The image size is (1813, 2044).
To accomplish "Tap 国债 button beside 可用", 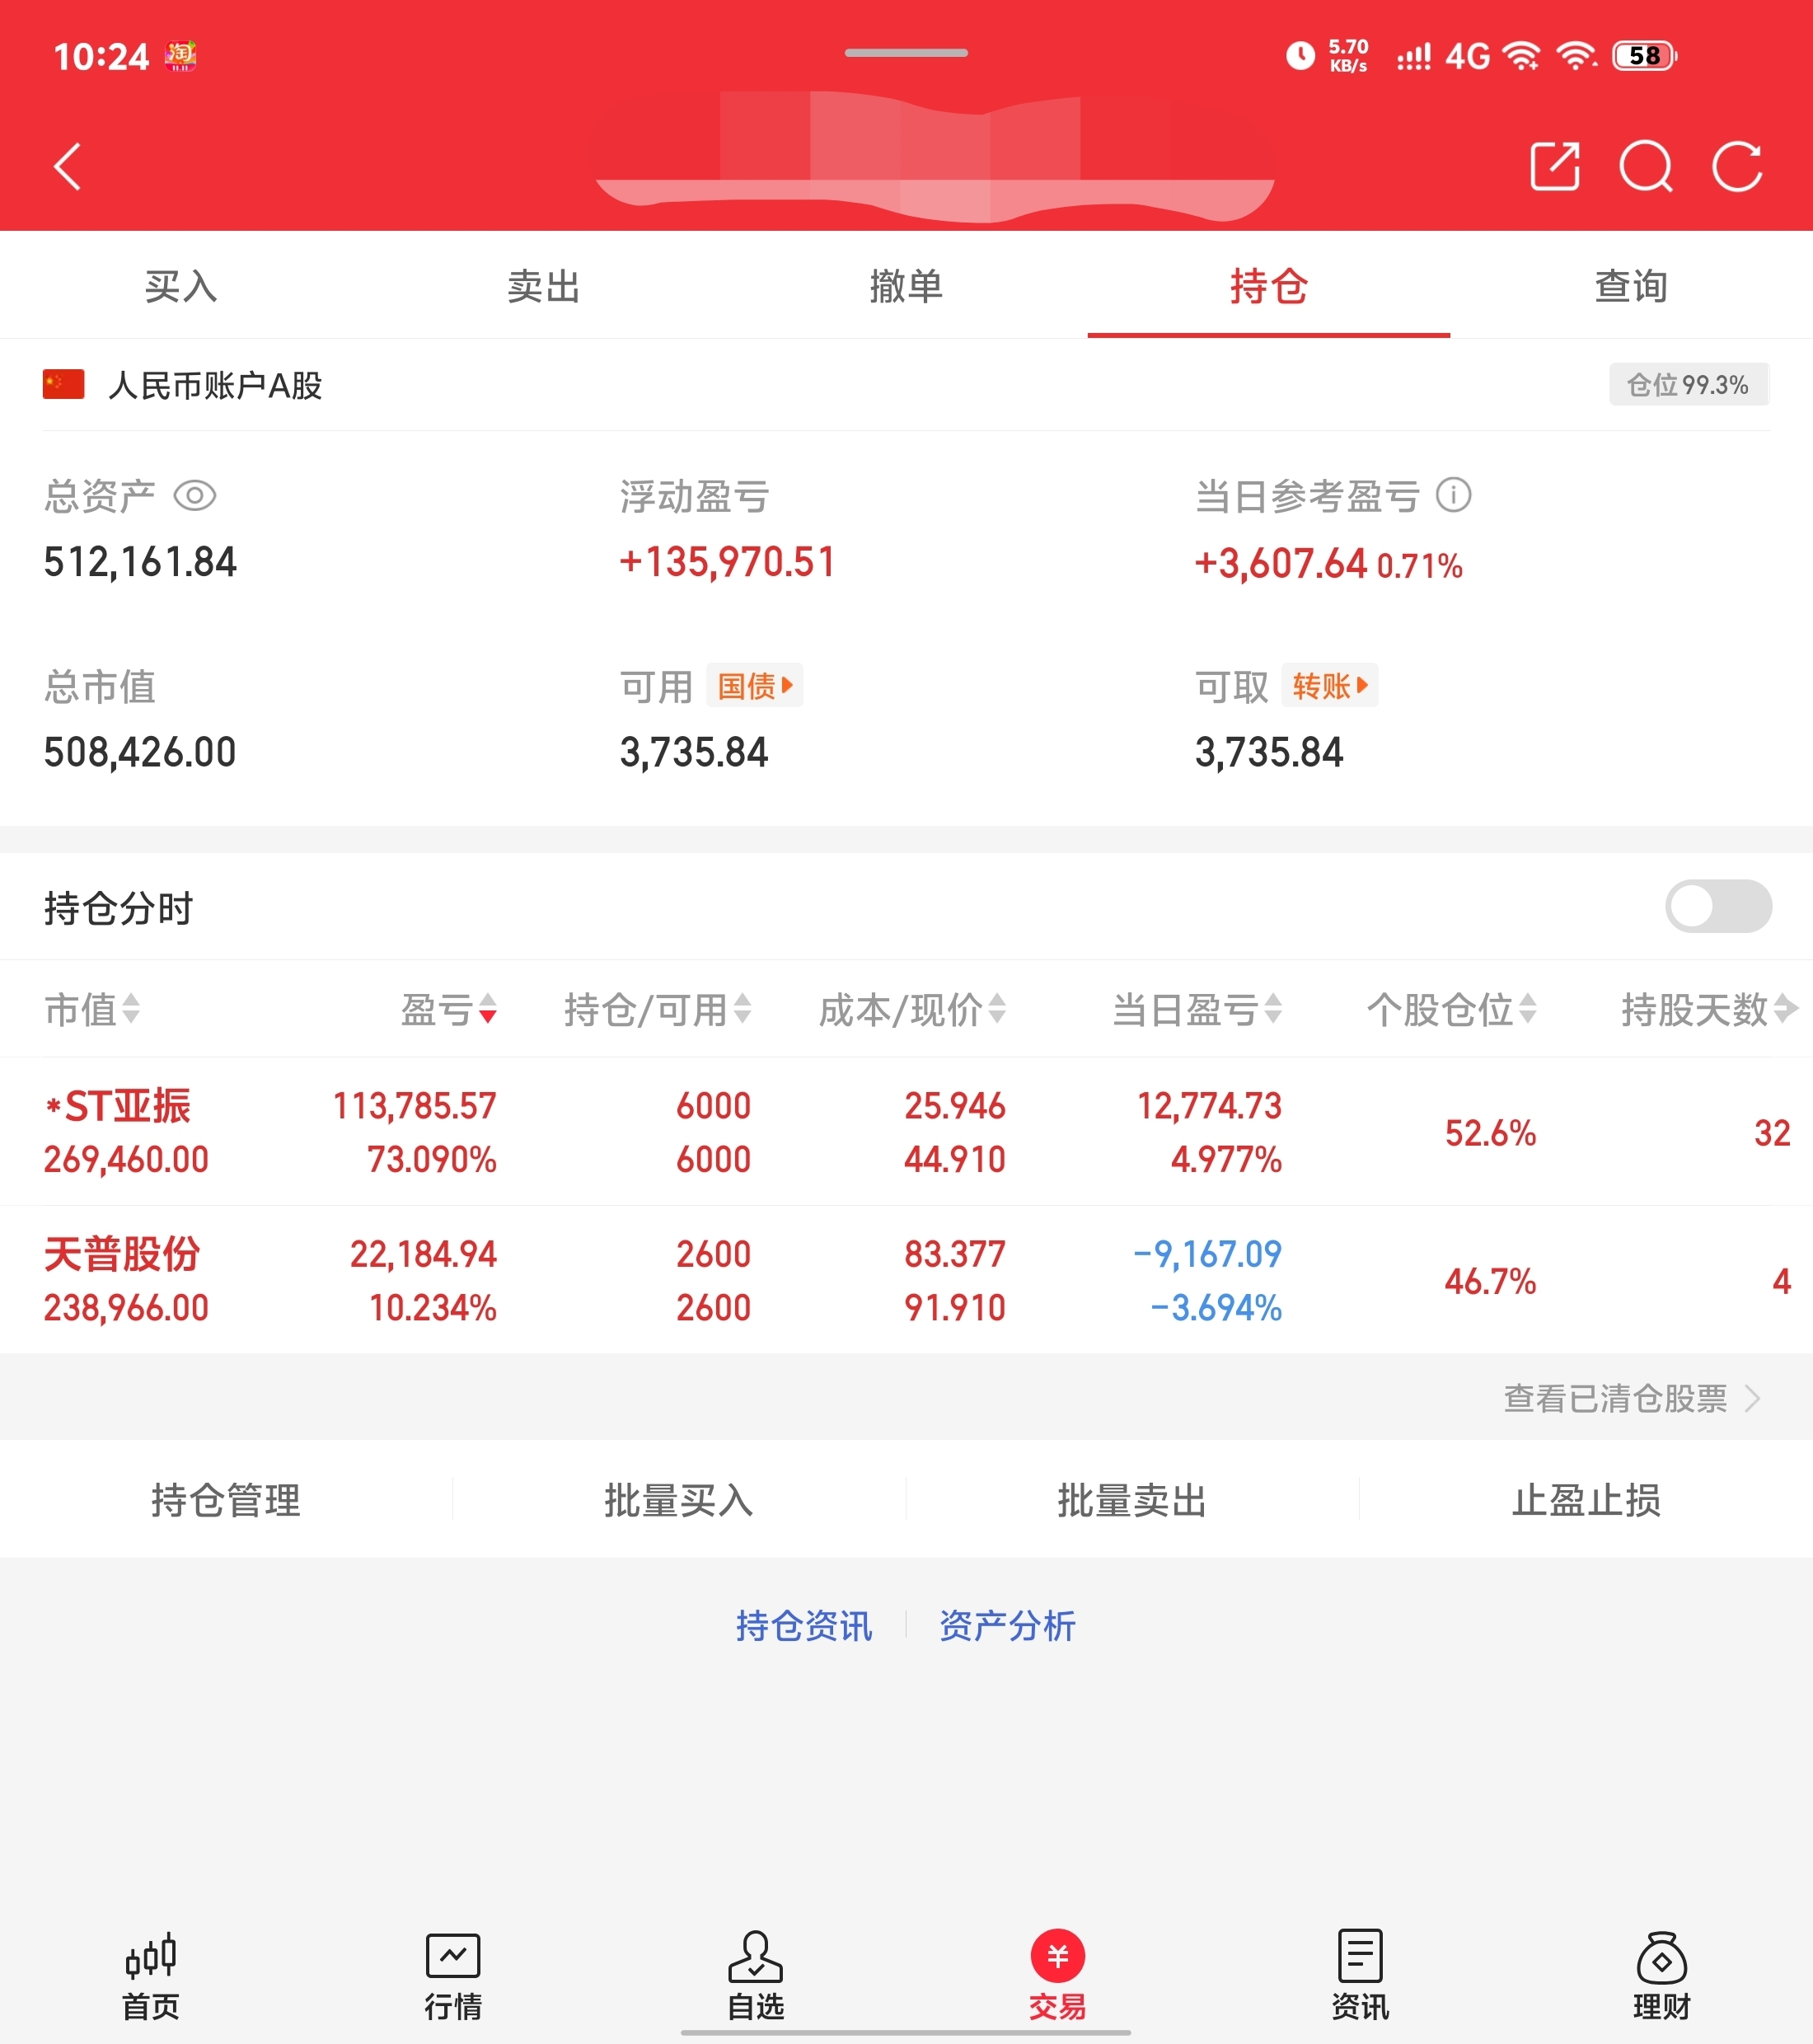I will pos(754,686).
